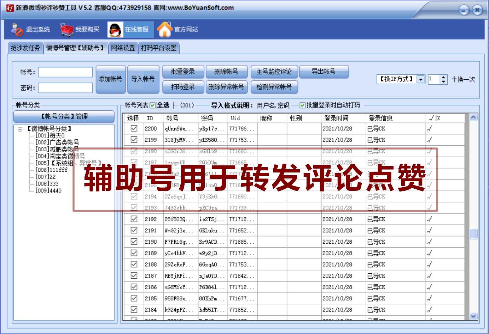Screen dimensions: 489x334
Task: Click the 登录时间 column header
Action: (343, 118)
